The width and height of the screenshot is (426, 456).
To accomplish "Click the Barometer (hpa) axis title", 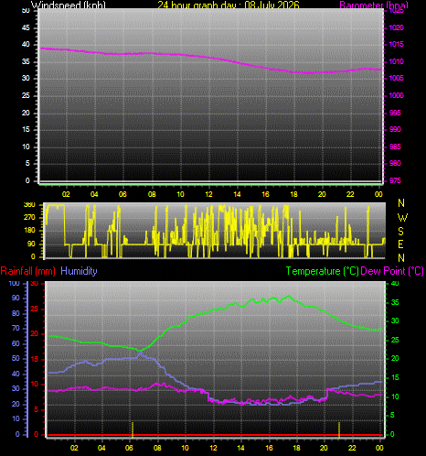I will click(374, 5).
